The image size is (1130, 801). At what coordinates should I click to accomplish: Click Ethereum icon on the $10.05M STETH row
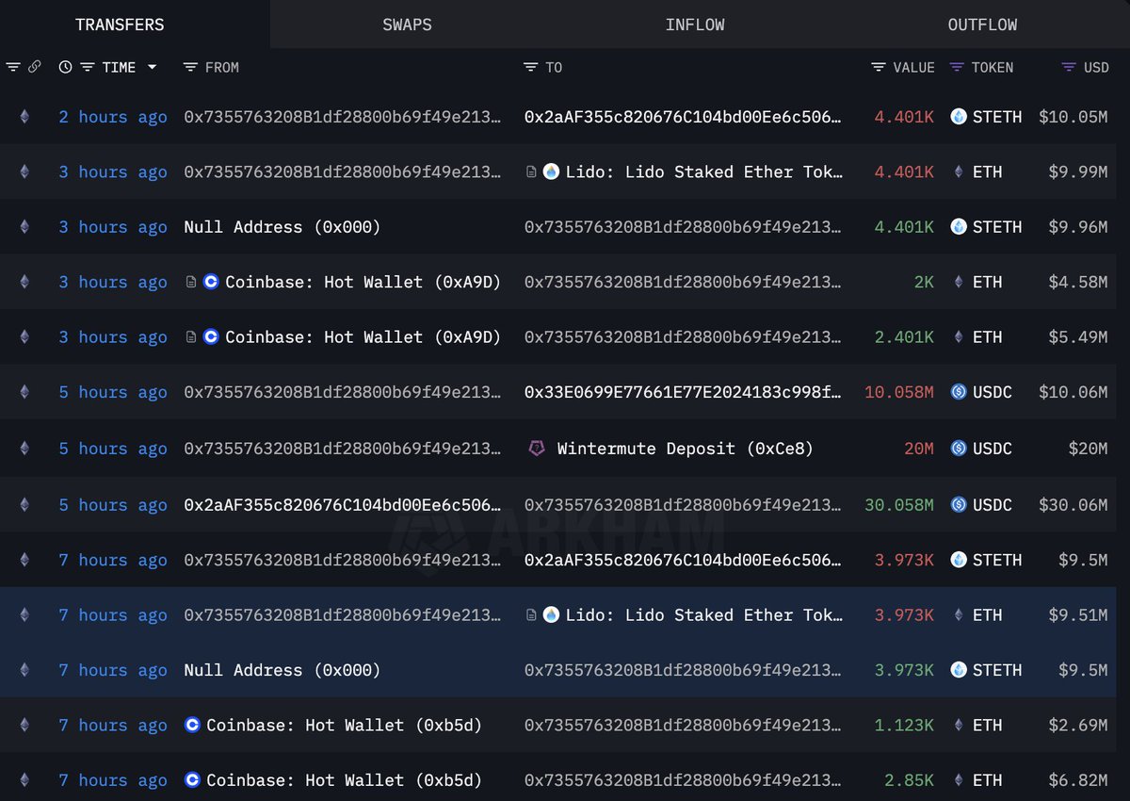[x=24, y=117]
